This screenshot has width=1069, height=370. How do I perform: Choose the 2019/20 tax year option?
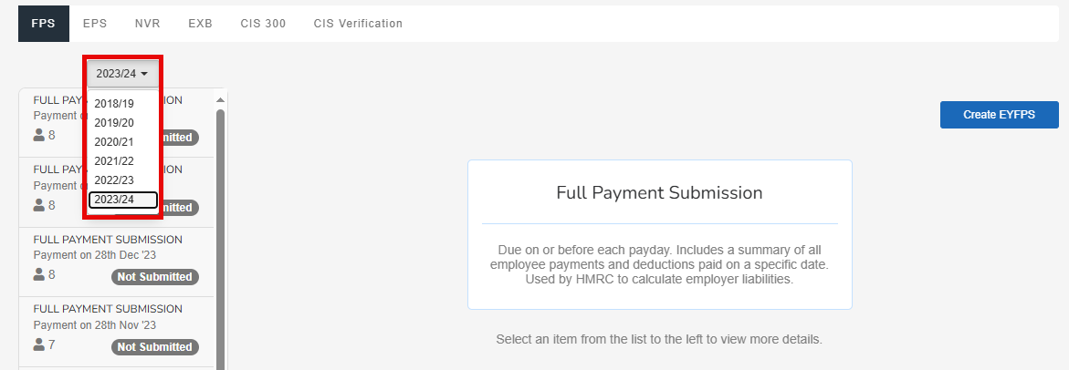(x=114, y=123)
